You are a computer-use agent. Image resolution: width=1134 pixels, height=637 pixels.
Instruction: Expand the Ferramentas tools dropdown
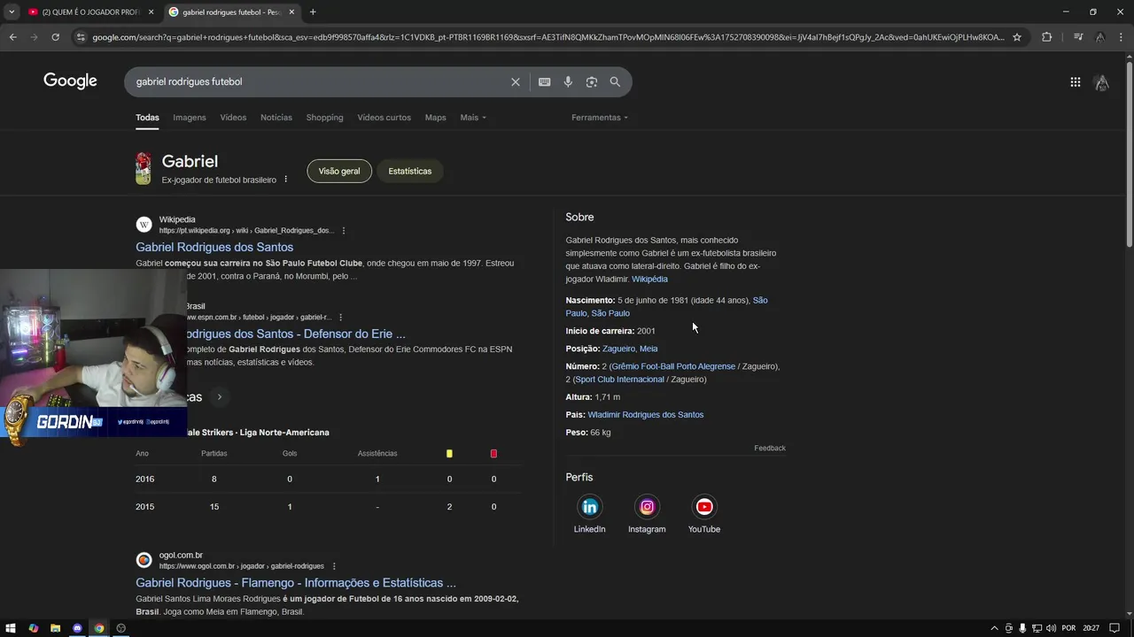tap(600, 118)
